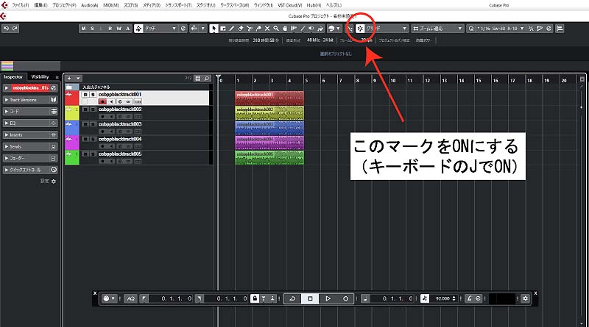The image size is (589, 327).
Task: Activate the Cycle loop button on transport
Action: (x=294, y=298)
